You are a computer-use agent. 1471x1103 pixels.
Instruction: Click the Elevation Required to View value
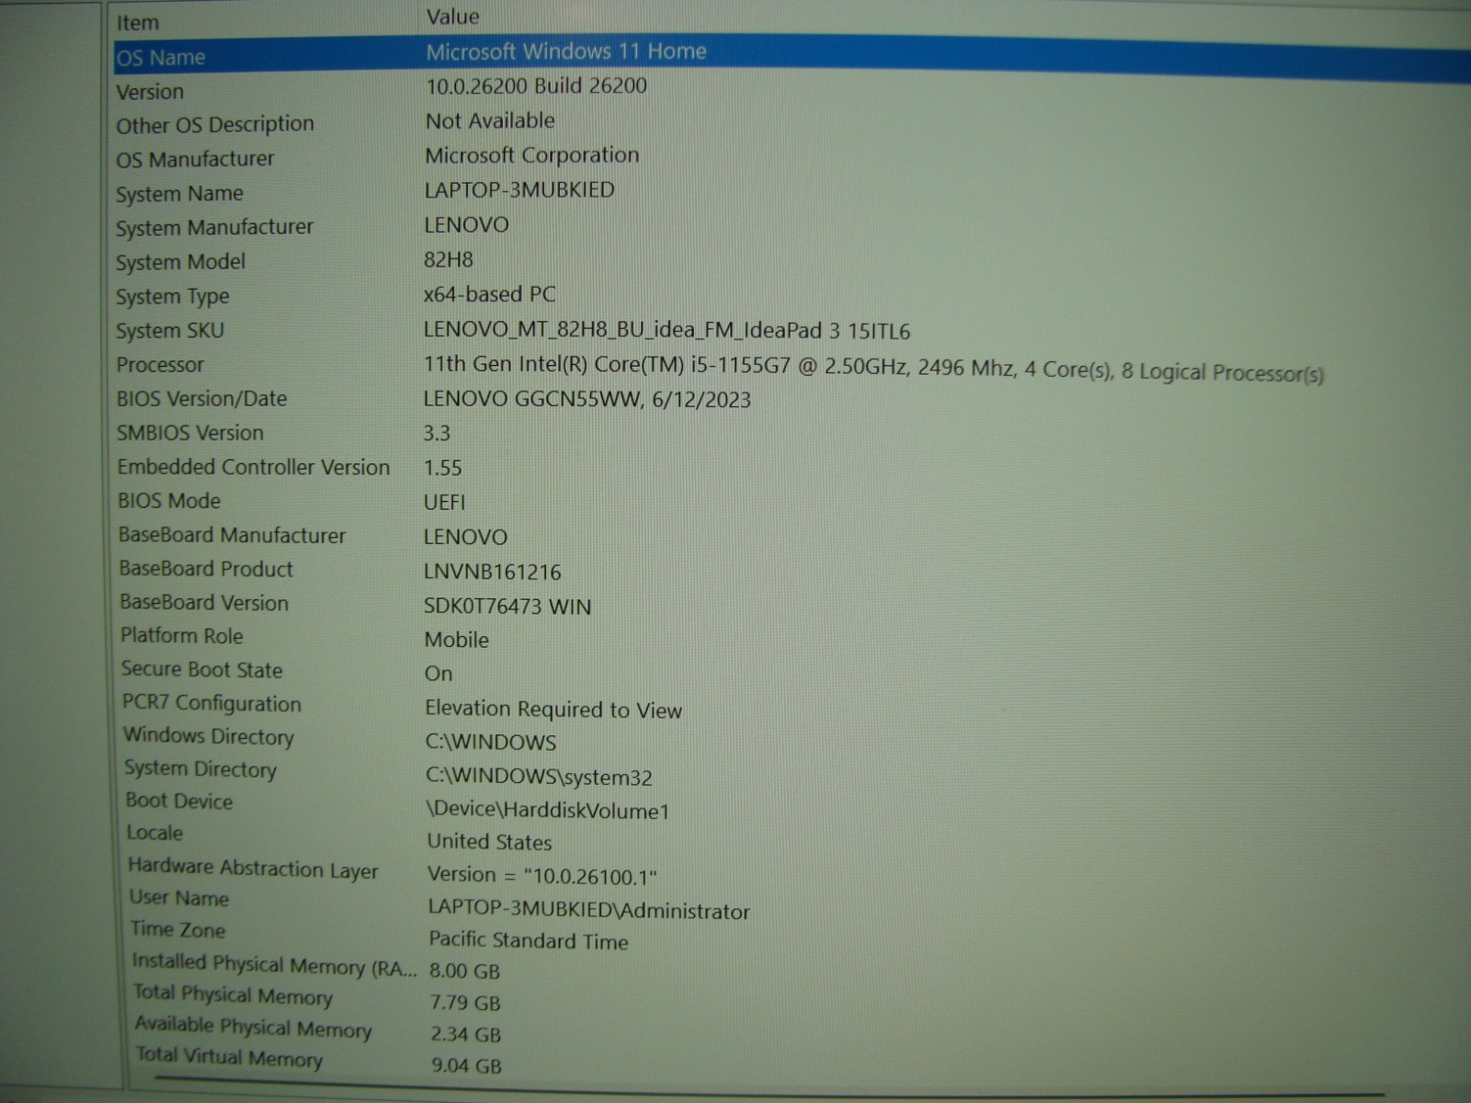tap(553, 710)
